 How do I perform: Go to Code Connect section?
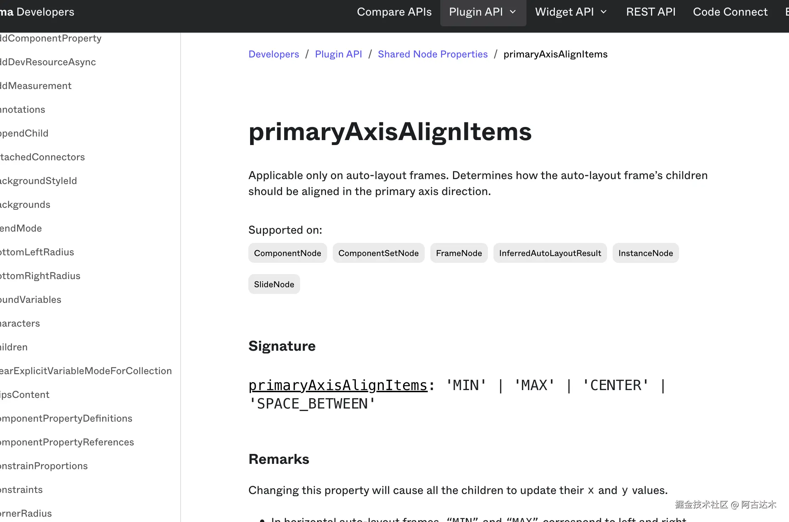(x=730, y=12)
